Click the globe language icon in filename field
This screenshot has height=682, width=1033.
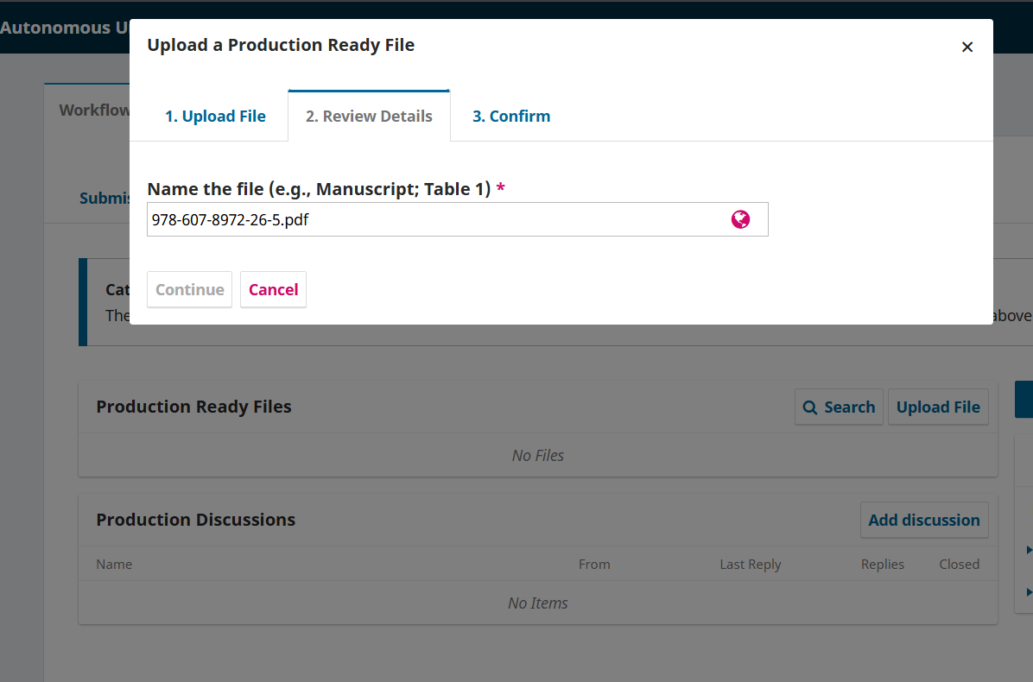pyautogui.click(x=740, y=219)
